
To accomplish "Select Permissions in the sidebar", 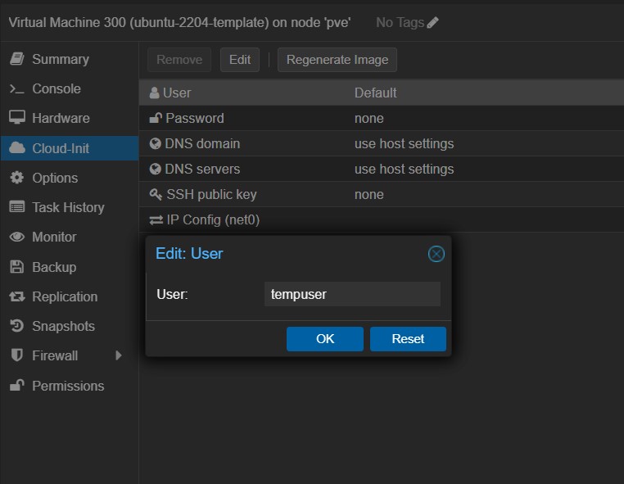I will [68, 386].
